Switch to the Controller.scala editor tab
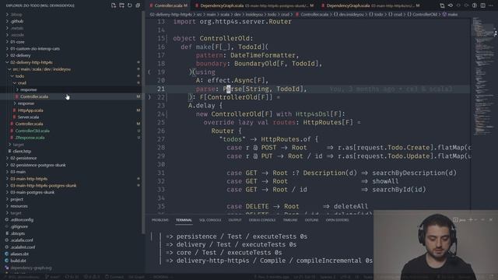The image size is (498, 280). click(168, 5)
